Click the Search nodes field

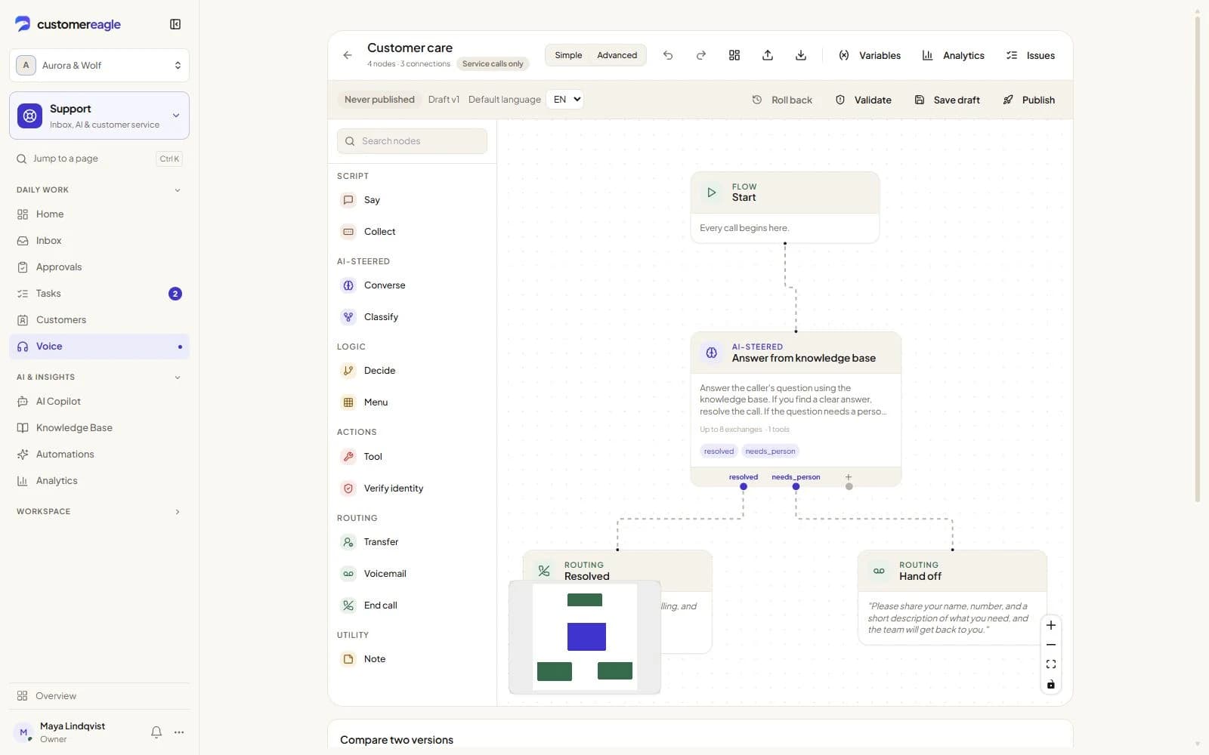coord(413,141)
